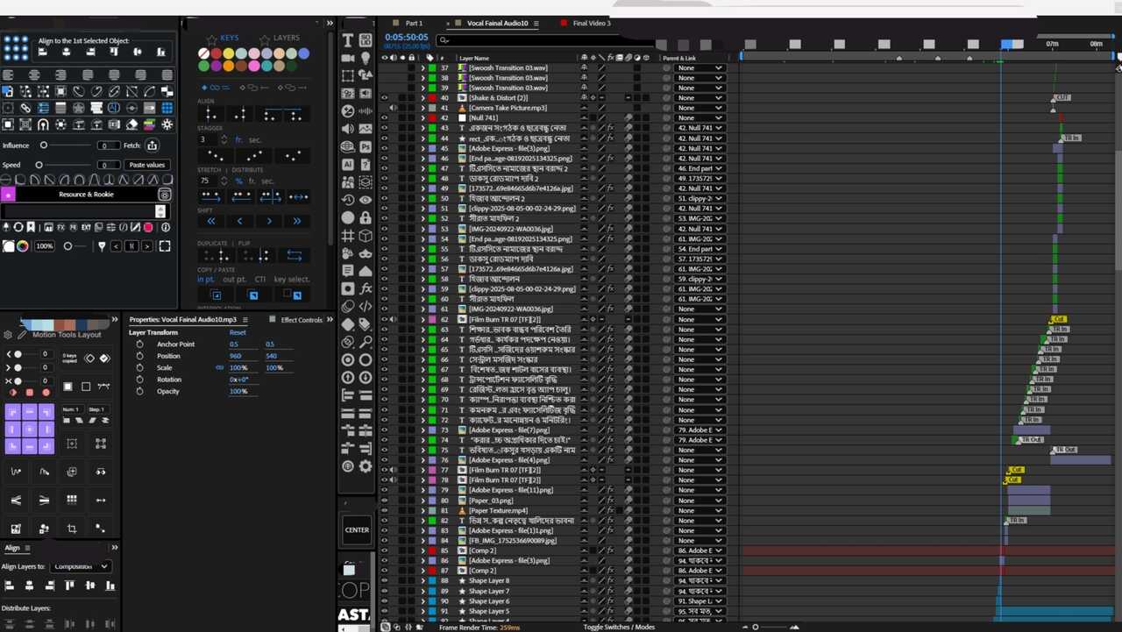Click the text 'T' tool icon

pyautogui.click(x=348, y=40)
